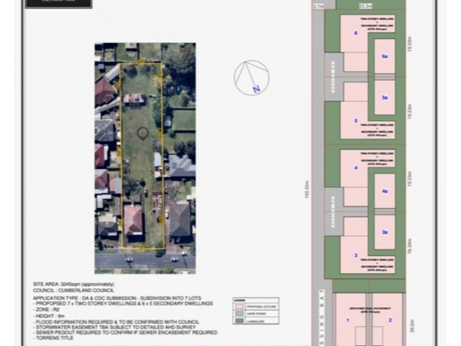Click the red-roofed house at the lot front

pyautogui.click(x=134, y=220)
